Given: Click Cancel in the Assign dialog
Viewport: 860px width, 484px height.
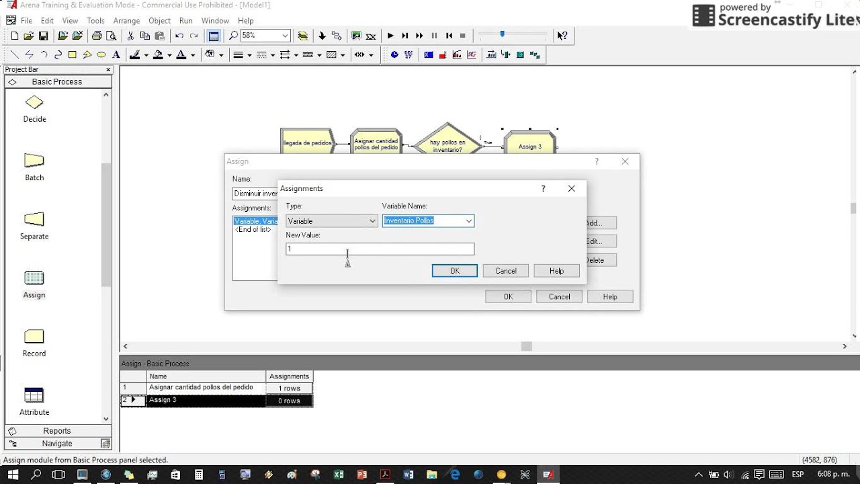Looking at the screenshot, I should (559, 296).
